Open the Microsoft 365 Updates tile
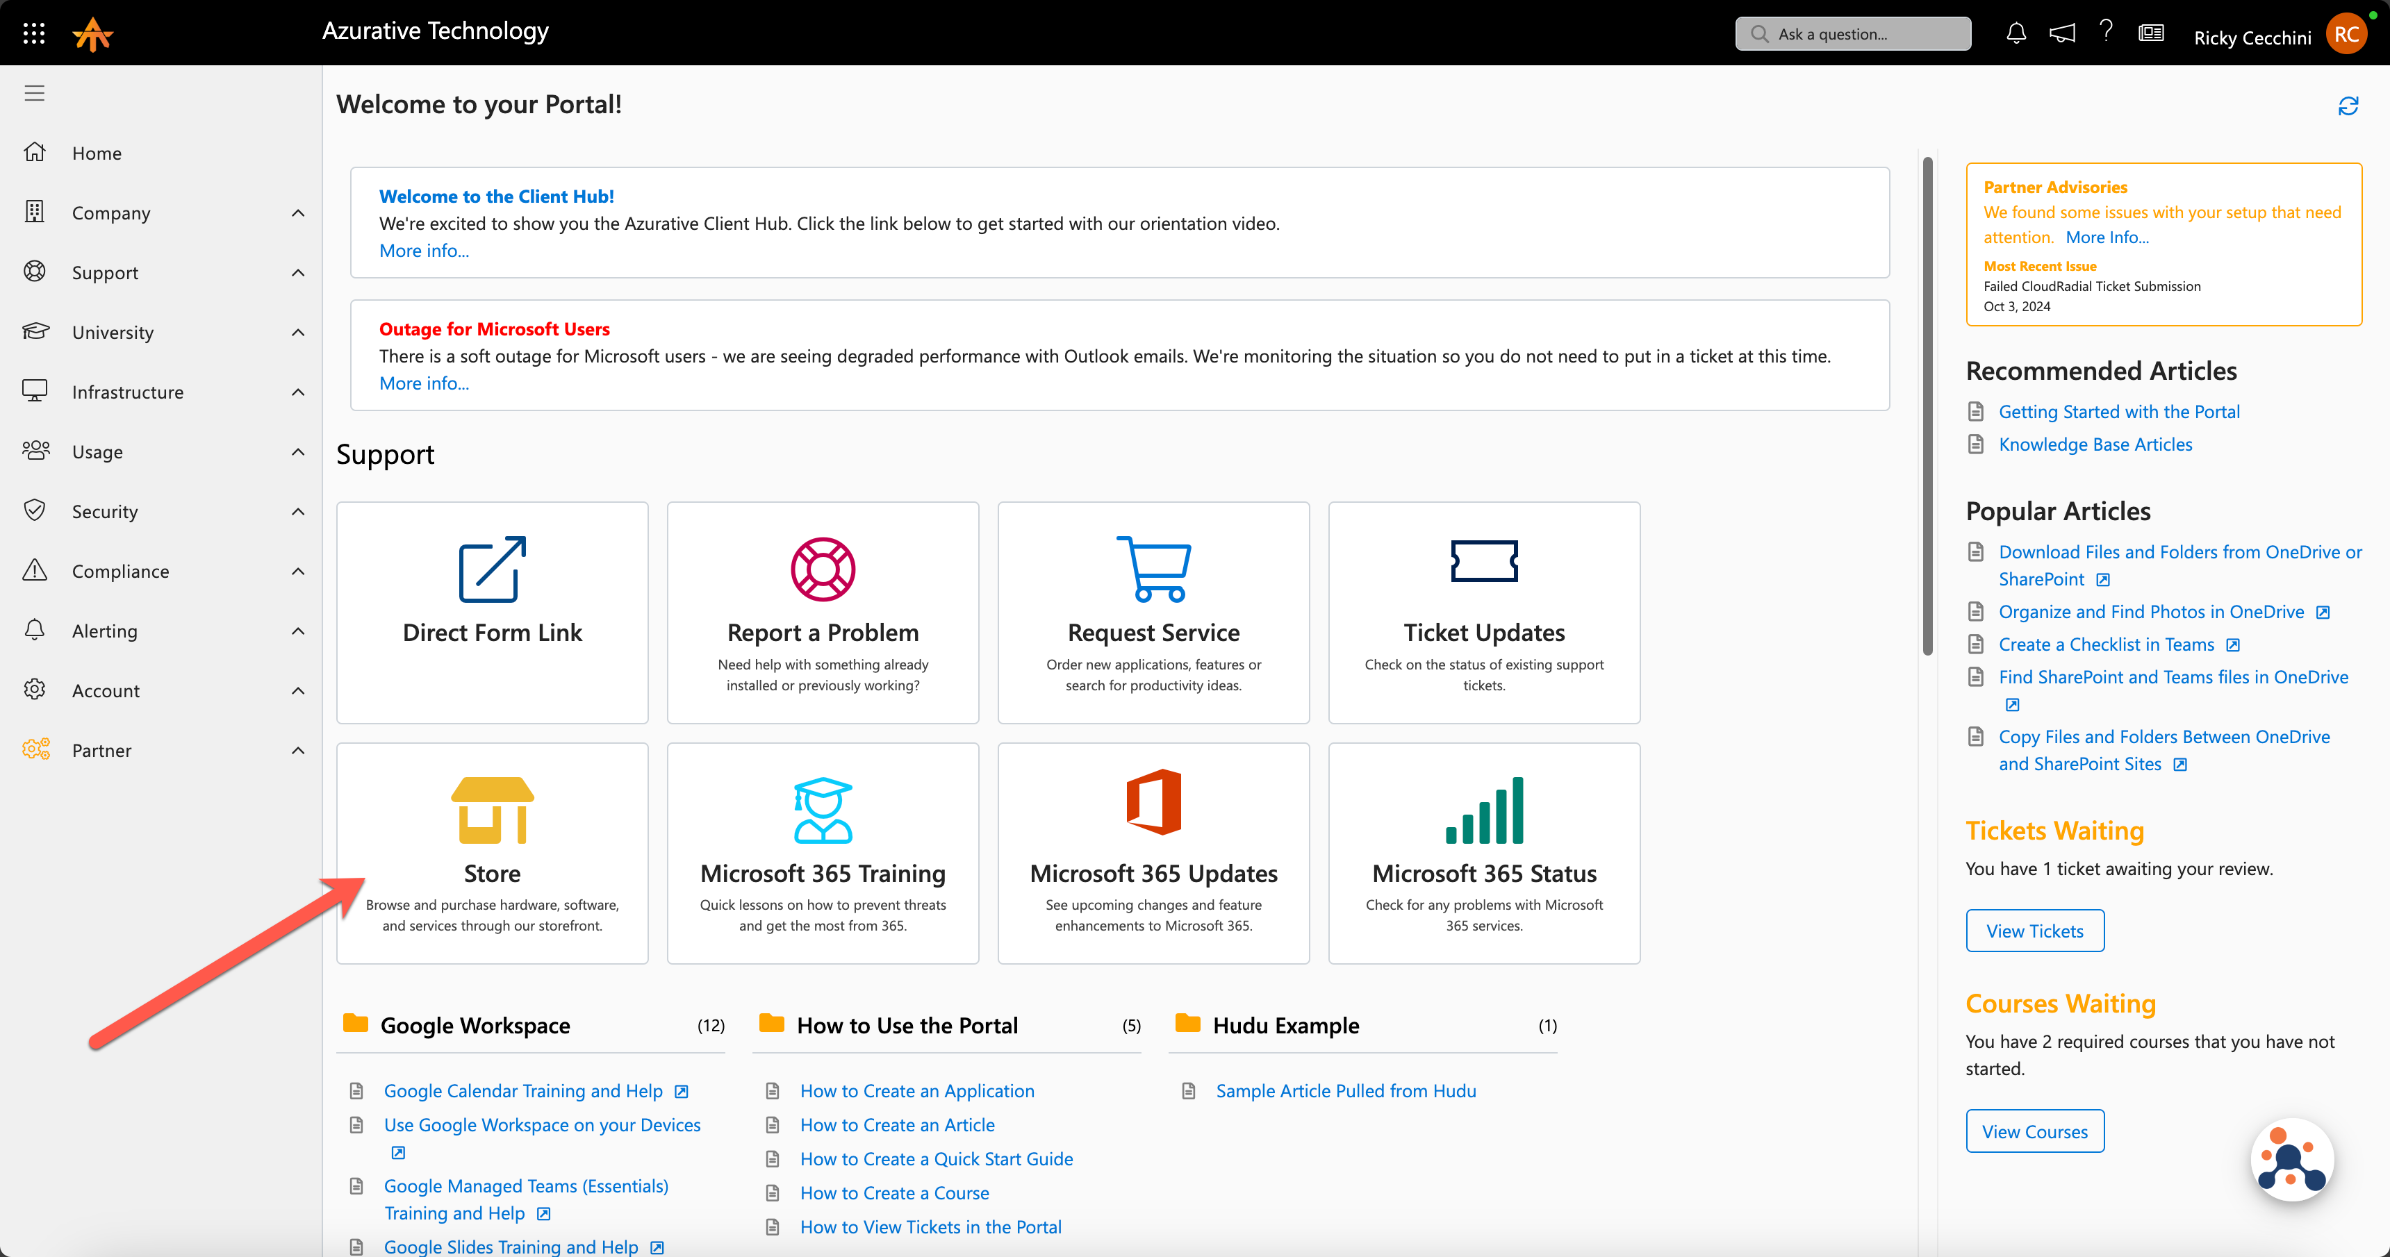 [x=1153, y=853]
